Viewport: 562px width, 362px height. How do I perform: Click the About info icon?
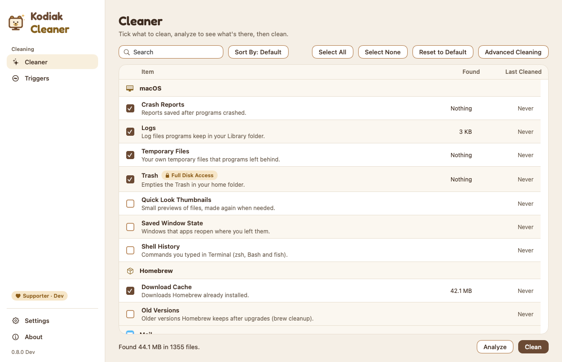[x=15, y=337]
